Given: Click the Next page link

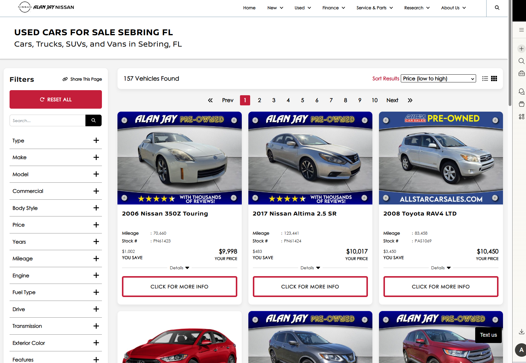Looking at the screenshot, I should pyautogui.click(x=392, y=100).
